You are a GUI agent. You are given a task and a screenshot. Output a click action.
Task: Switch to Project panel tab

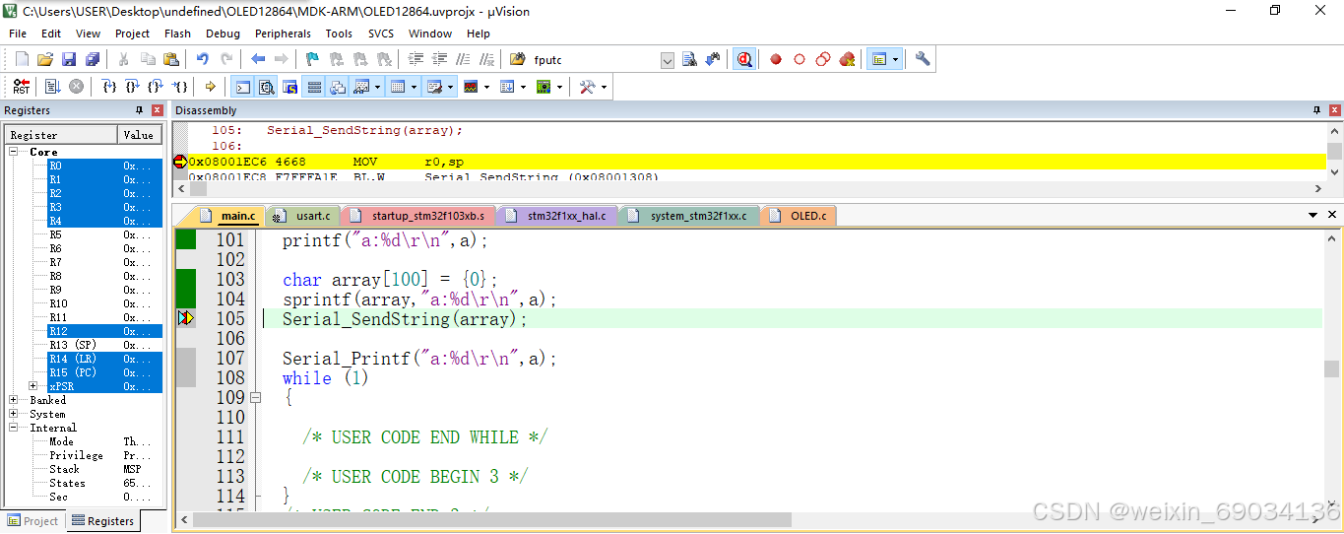32,521
